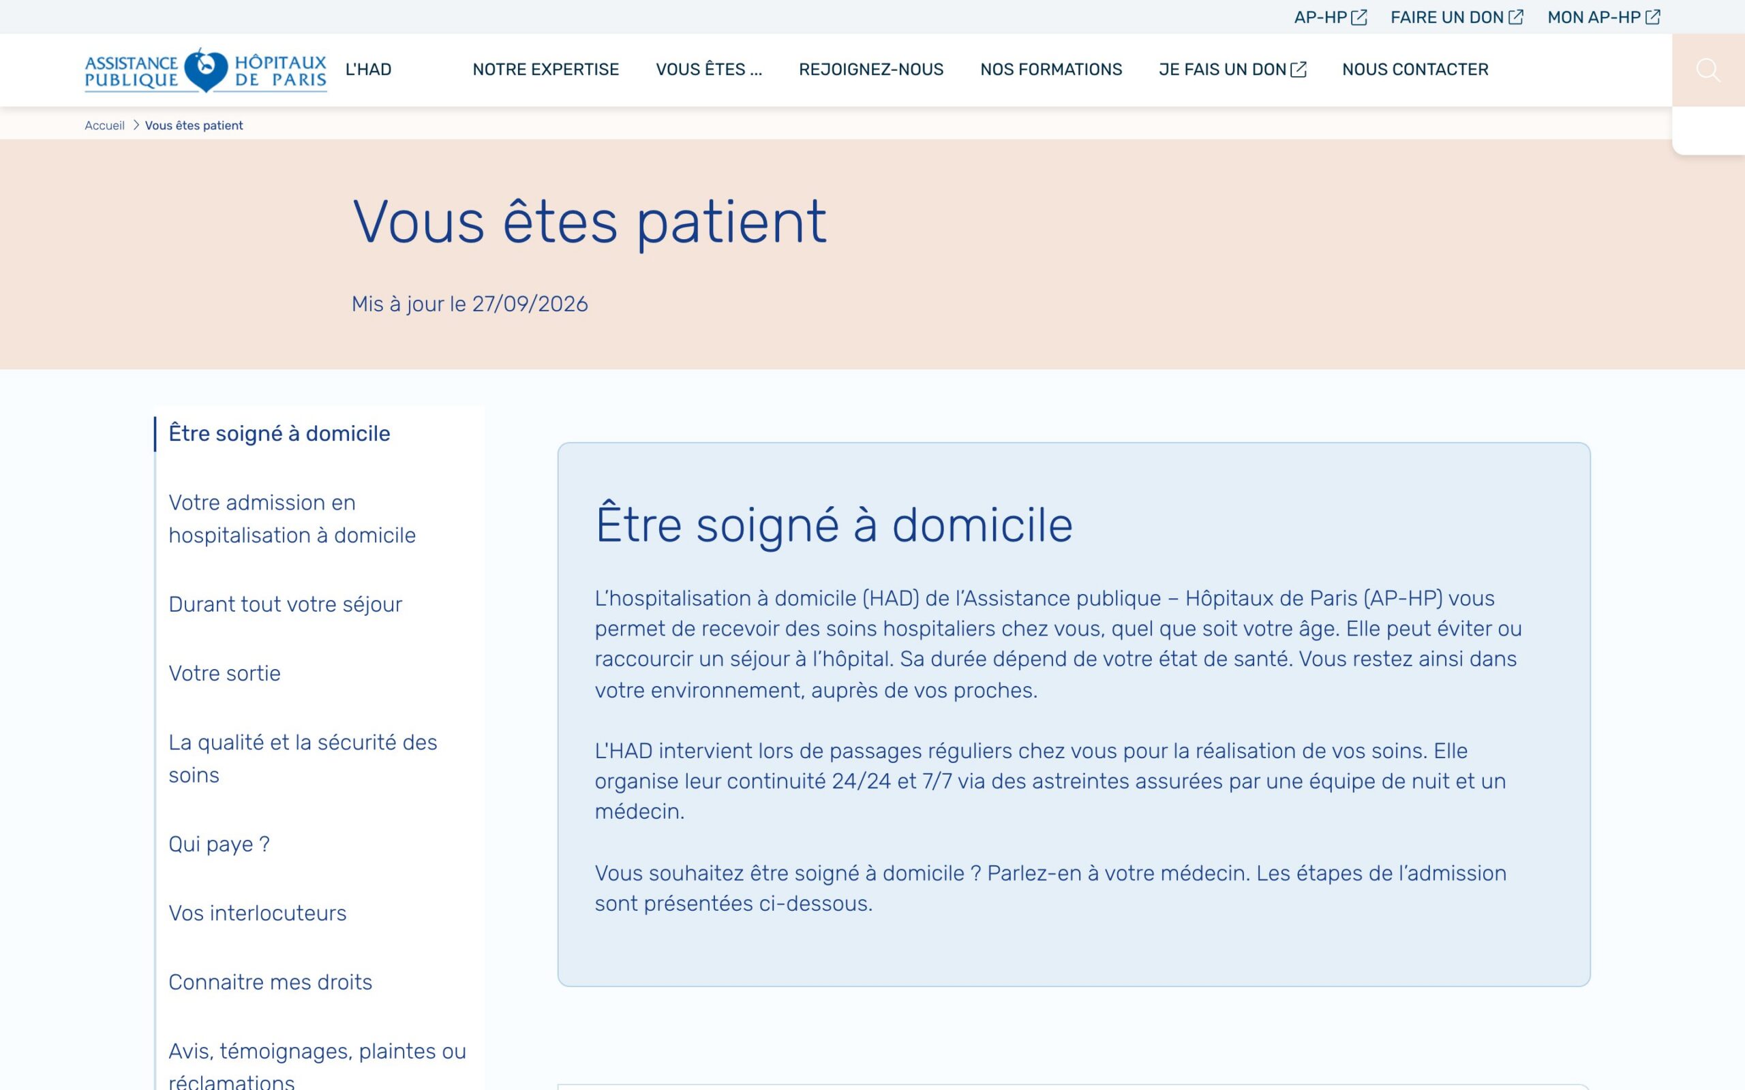This screenshot has height=1090, width=1745.
Task: Click paragraph starting 'L'HAD intervient lors'
Action: pyautogui.click(x=1051, y=781)
